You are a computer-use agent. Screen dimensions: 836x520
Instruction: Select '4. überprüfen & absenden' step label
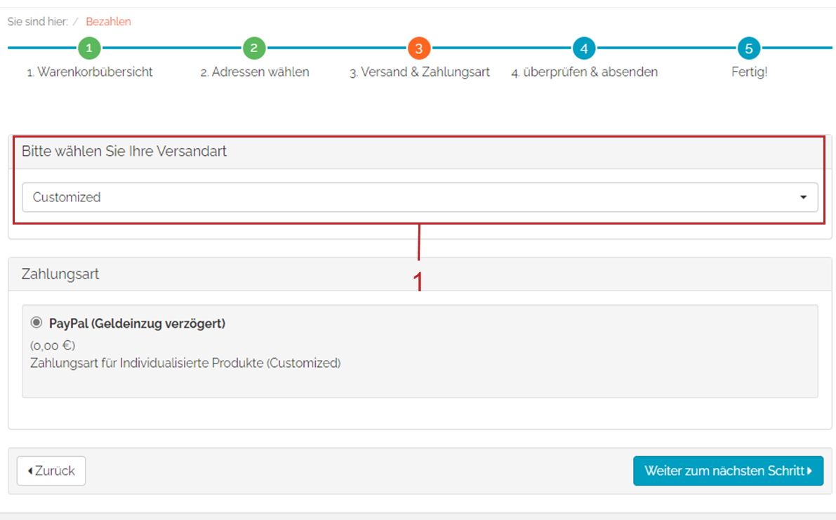pos(584,72)
